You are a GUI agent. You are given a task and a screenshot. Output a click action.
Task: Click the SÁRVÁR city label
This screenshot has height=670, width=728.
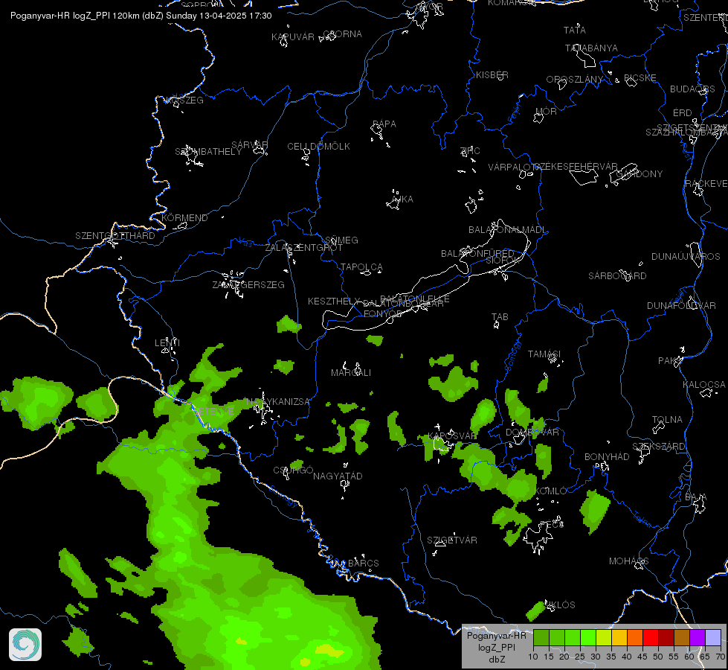(x=250, y=145)
